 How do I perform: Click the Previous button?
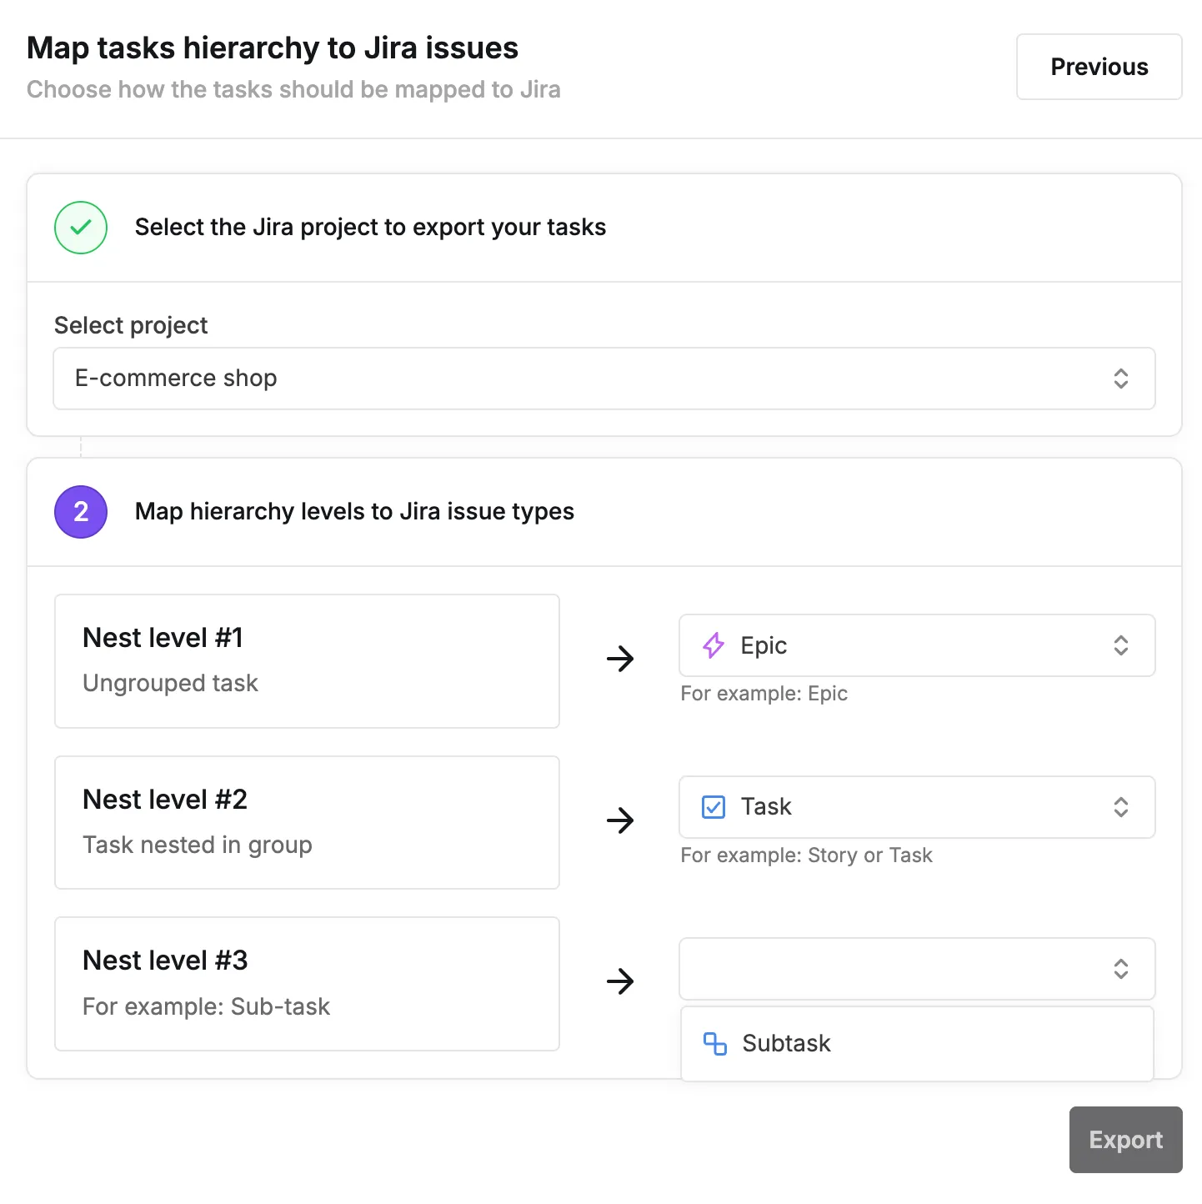pos(1099,67)
